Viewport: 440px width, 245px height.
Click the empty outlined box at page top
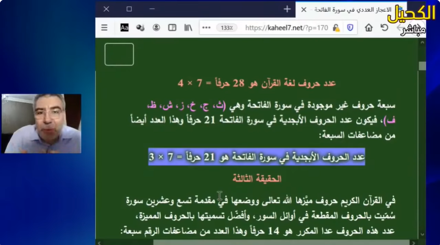pyautogui.click(x=119, y=54)
